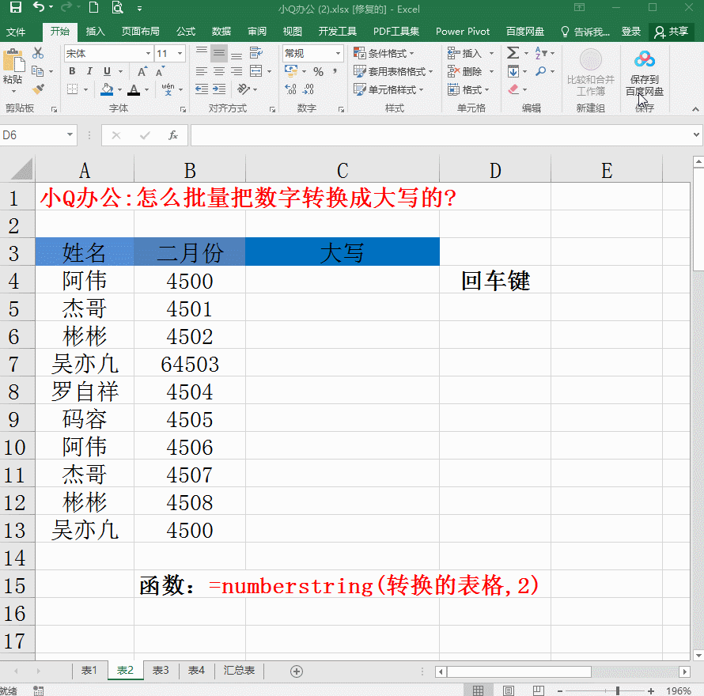Toggle middle vertical alignment

coord(219,54)
